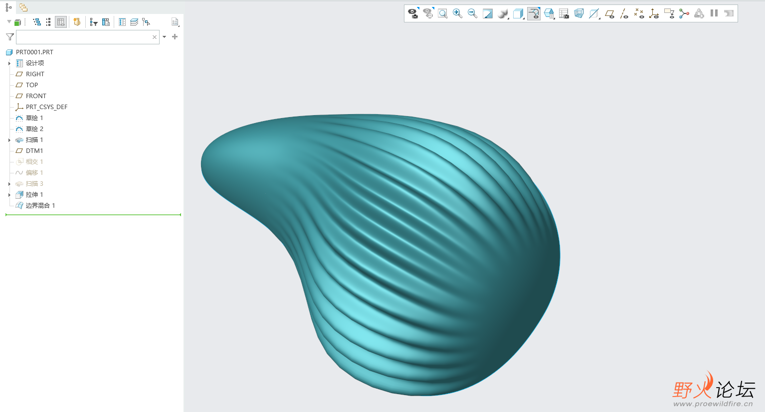Viewport: 765px width, 412px height.
Task: Select the 拉伸 1 feature
Action: click(34, 195)
